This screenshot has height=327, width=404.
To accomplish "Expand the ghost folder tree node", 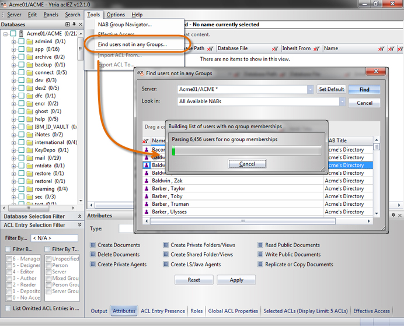I will tap(13, 111).
